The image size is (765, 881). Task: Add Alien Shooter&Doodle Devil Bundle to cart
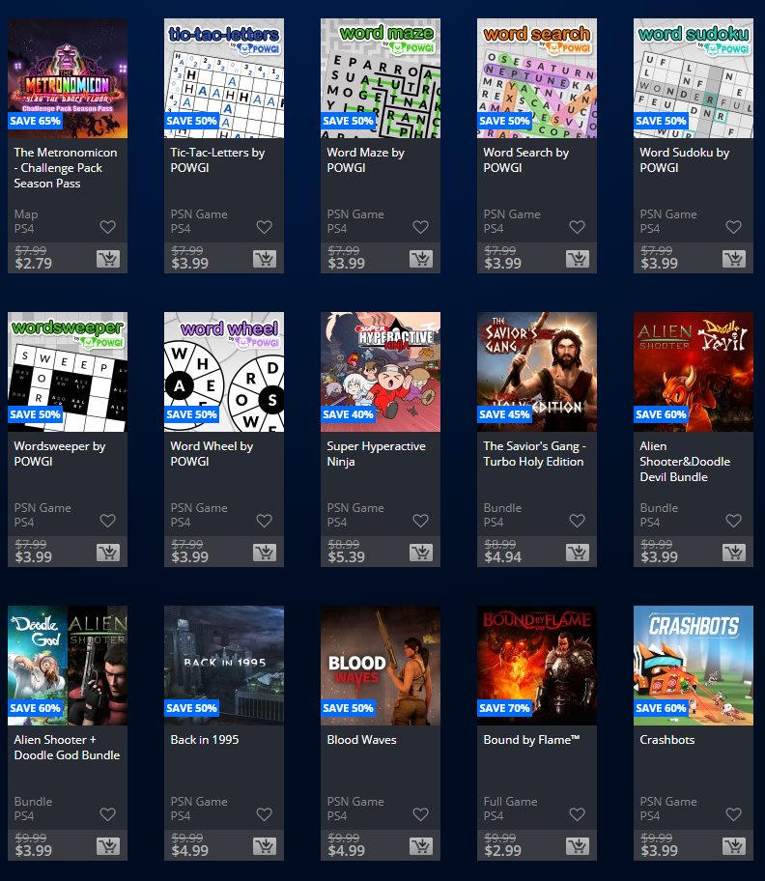point(733,553)
